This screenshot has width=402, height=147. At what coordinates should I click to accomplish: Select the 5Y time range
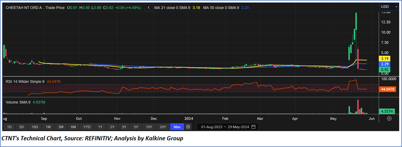[136, 127]
